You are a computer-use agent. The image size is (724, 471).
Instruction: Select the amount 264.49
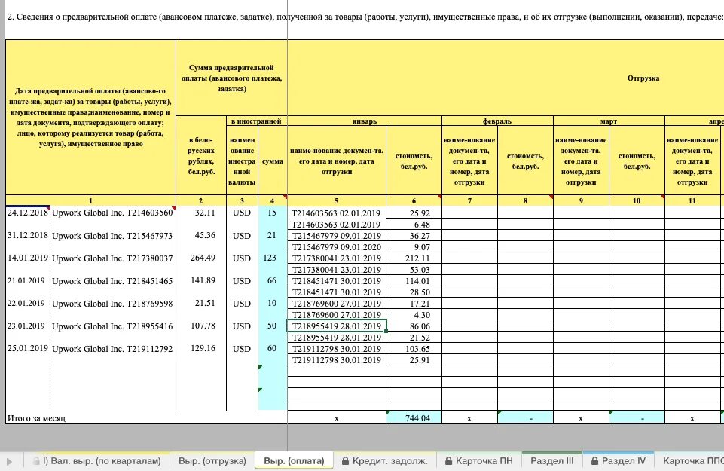pos(201,258)
